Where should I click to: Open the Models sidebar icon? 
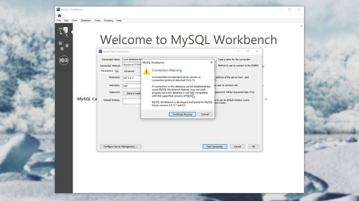point(63,46)
